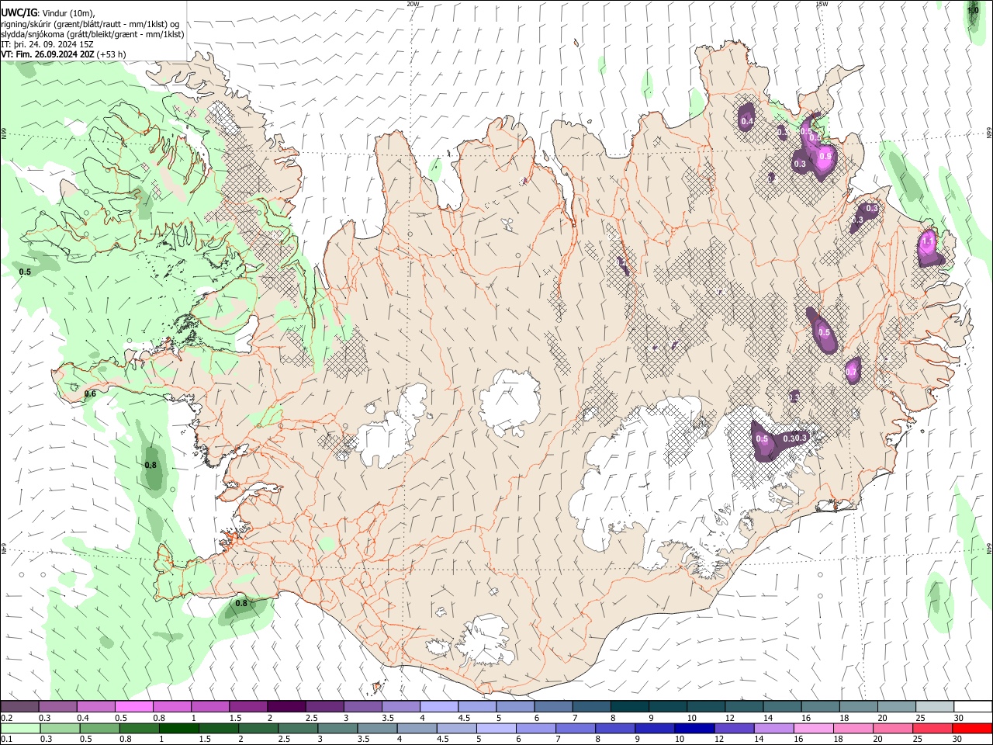Click the 0.7 snowfall value in the east
Viewport: 993px width, 745px height.
tap(851, 372)
